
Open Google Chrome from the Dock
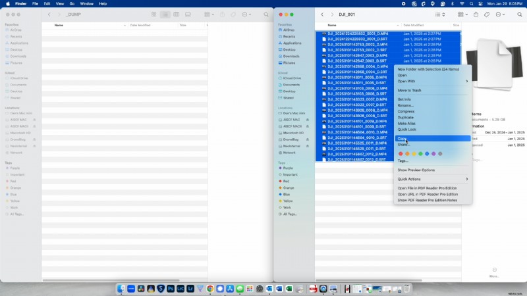pos(210,289)
